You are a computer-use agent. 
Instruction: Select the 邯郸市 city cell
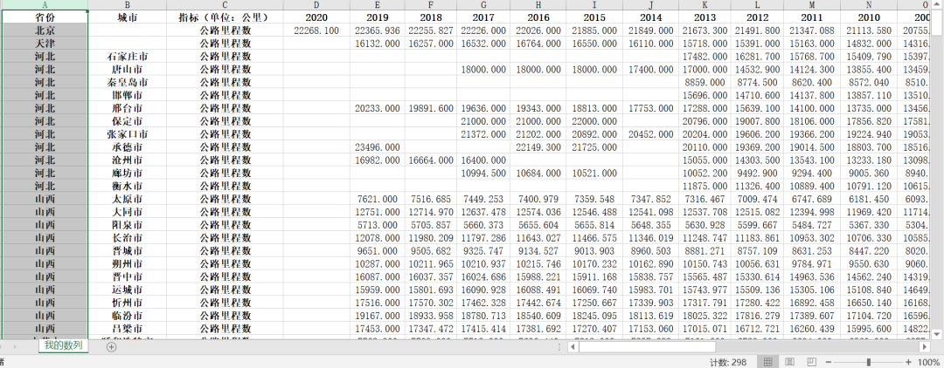point(128,95)
